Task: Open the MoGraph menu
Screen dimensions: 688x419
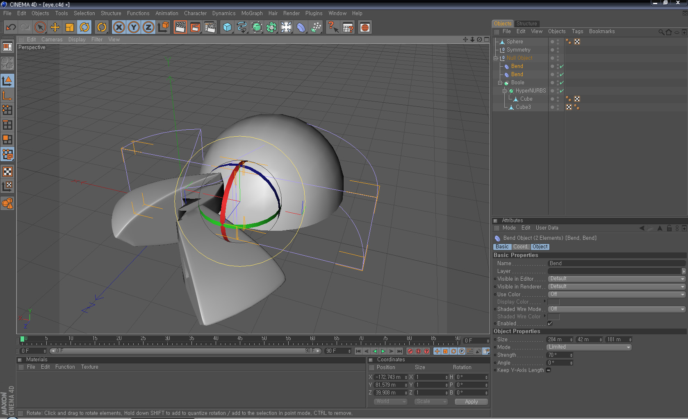Action: point(252,13)
